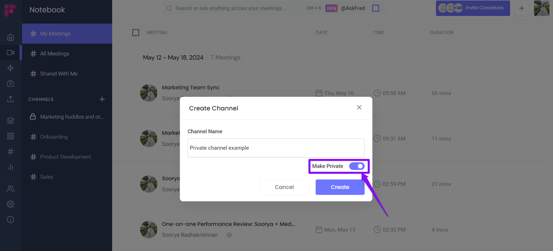Click the Create button
553x251 pixels.
340,187
